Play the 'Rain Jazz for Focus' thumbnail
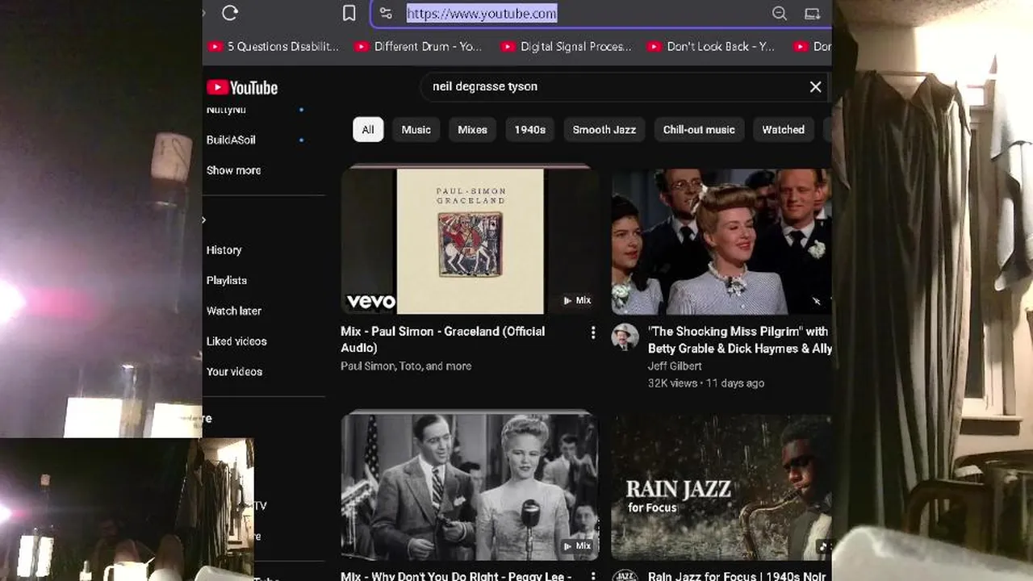The height and width of the screenshot is (581, 1033). (x=721, y=487)
